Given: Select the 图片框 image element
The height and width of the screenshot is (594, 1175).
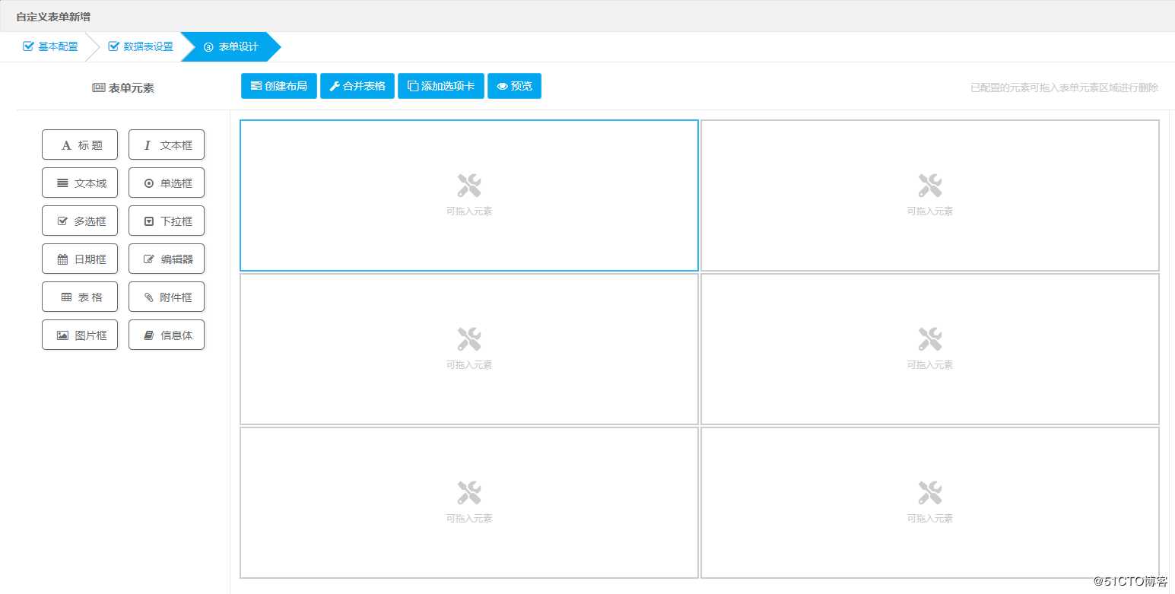Looking at the screenshot, I should coord(80,335).
